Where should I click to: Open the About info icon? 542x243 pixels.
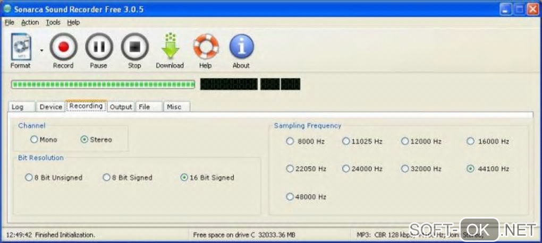coord(241,46)
